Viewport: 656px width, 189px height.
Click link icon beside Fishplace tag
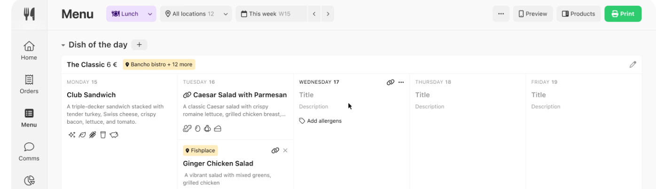275,151
